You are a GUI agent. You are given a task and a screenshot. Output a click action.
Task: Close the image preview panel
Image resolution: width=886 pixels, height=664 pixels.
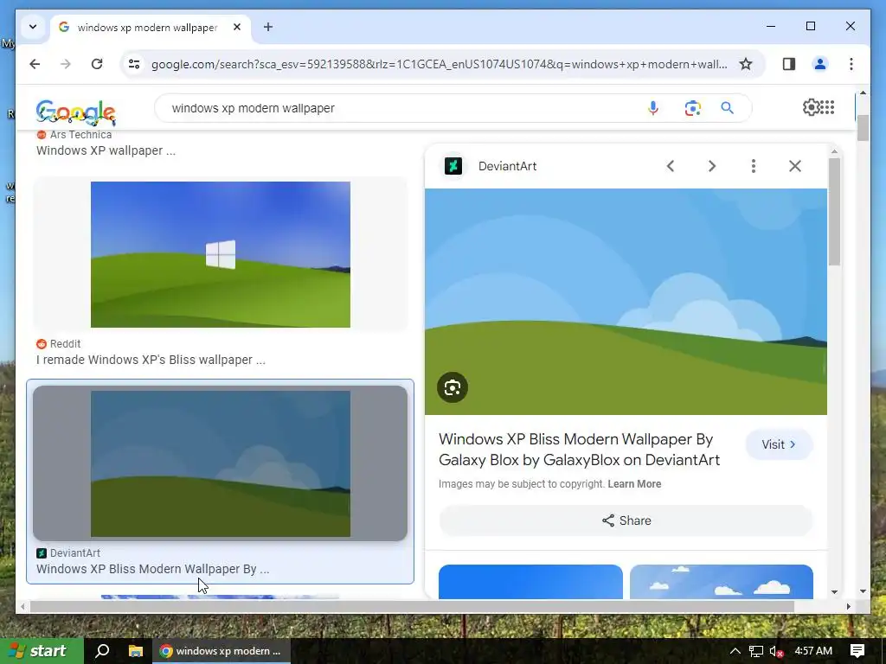[795, 166]
